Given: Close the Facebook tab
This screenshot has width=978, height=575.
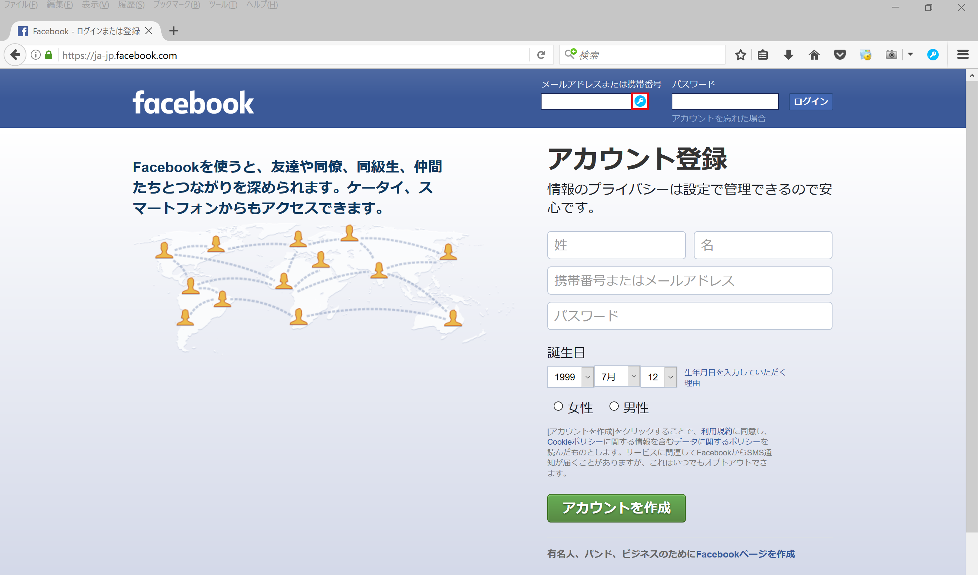Looking at the screenshot, I should (149, 31).
